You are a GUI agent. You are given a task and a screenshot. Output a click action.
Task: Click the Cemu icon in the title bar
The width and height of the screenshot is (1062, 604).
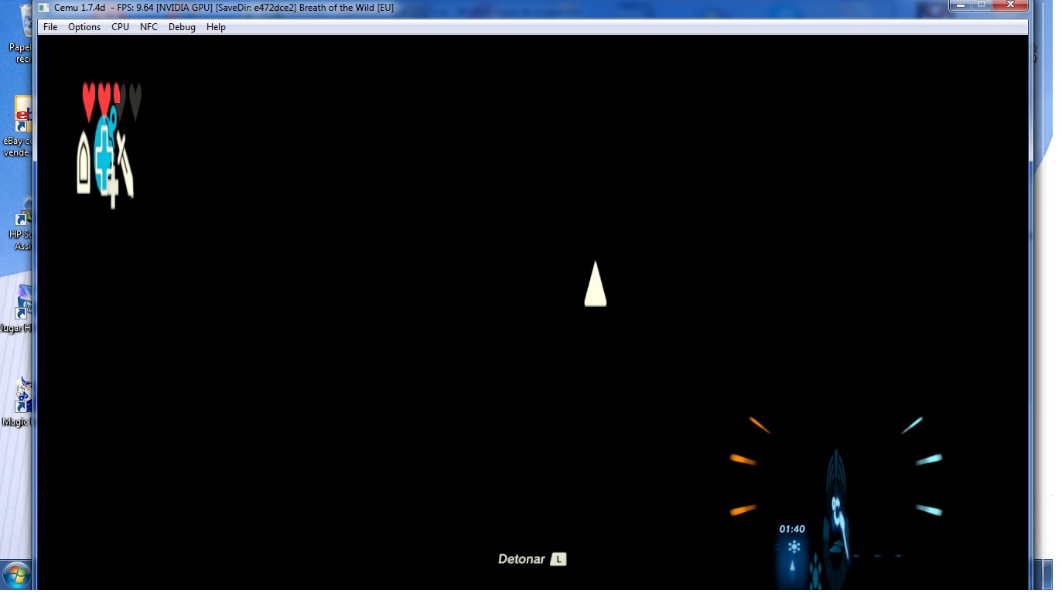pos(44,8)
